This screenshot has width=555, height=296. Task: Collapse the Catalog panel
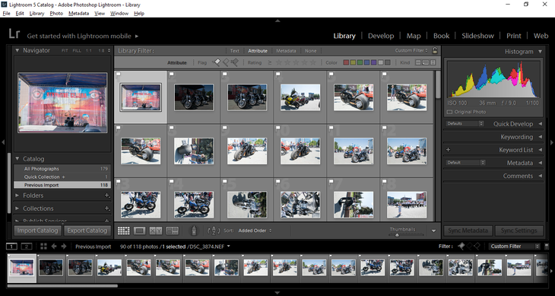17,159
